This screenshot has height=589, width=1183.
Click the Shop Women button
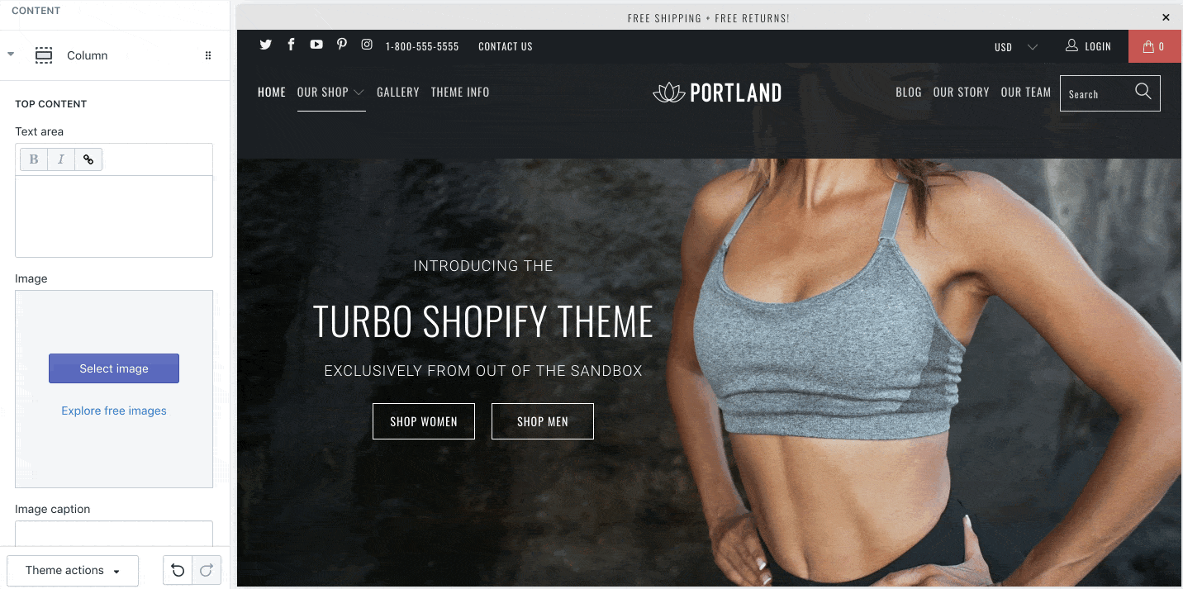pos(424,421)
